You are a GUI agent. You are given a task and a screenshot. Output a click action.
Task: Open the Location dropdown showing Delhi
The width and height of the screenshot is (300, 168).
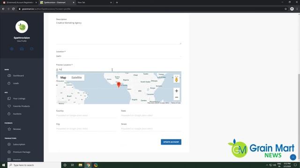click(119, 56)
